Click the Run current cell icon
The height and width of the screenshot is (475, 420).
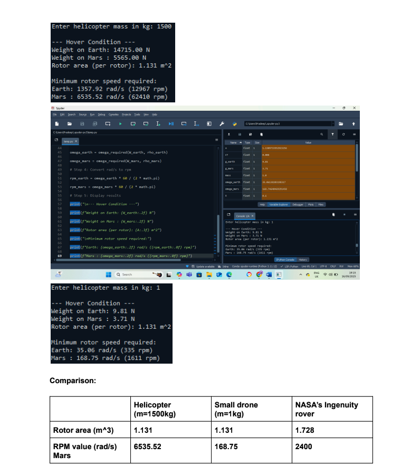tap(133, 123)
